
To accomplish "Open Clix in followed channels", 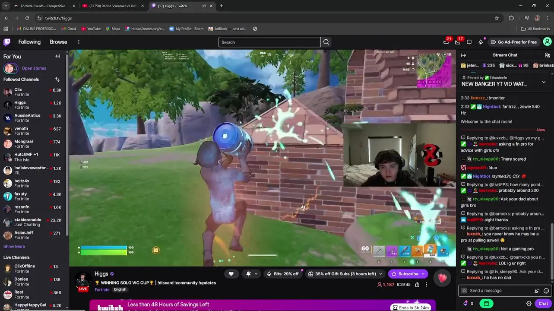I will (x=33, y=92).
